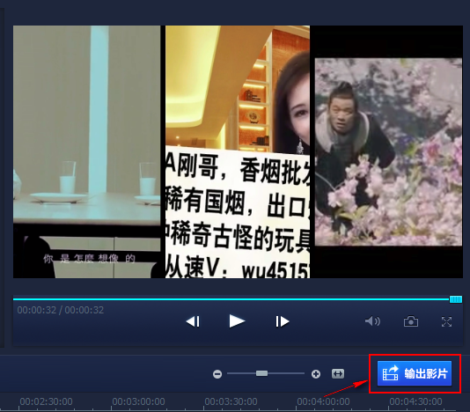This screenshot has height=412, width=470.
Task: Click the 00:03:30:00 timeline ruler mark
Action: tap(231, 401)
